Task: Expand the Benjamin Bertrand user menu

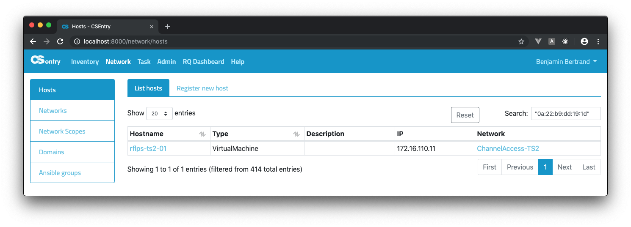Action: pyautogui.click(x=566, y=62)
